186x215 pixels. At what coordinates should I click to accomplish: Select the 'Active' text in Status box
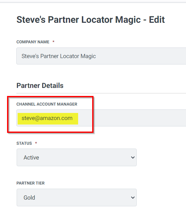coord(31,158)
